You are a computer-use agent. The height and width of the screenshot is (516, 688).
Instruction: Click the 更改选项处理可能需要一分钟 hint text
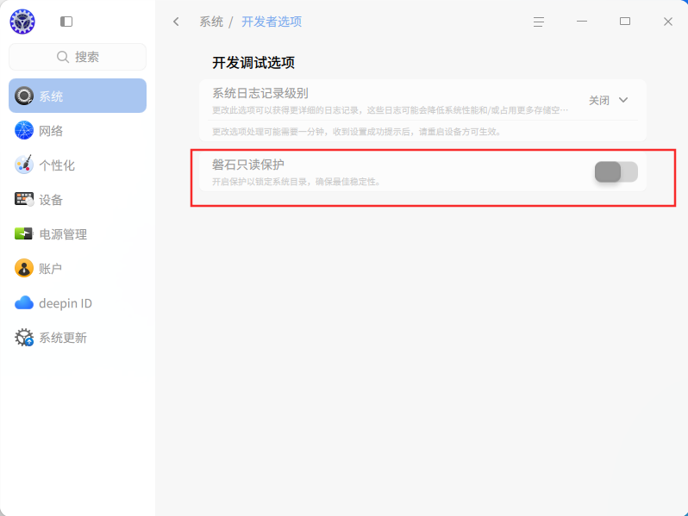[356, 132]
